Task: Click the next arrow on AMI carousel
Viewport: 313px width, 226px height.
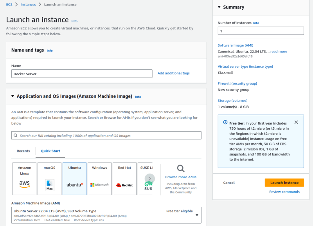Action: click(150, 179)
